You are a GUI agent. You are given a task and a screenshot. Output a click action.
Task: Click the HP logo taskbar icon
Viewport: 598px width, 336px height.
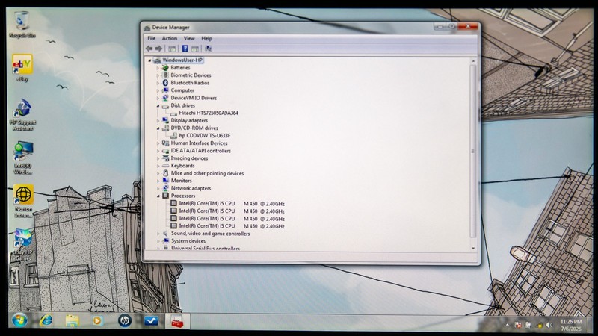click(124, 321)
